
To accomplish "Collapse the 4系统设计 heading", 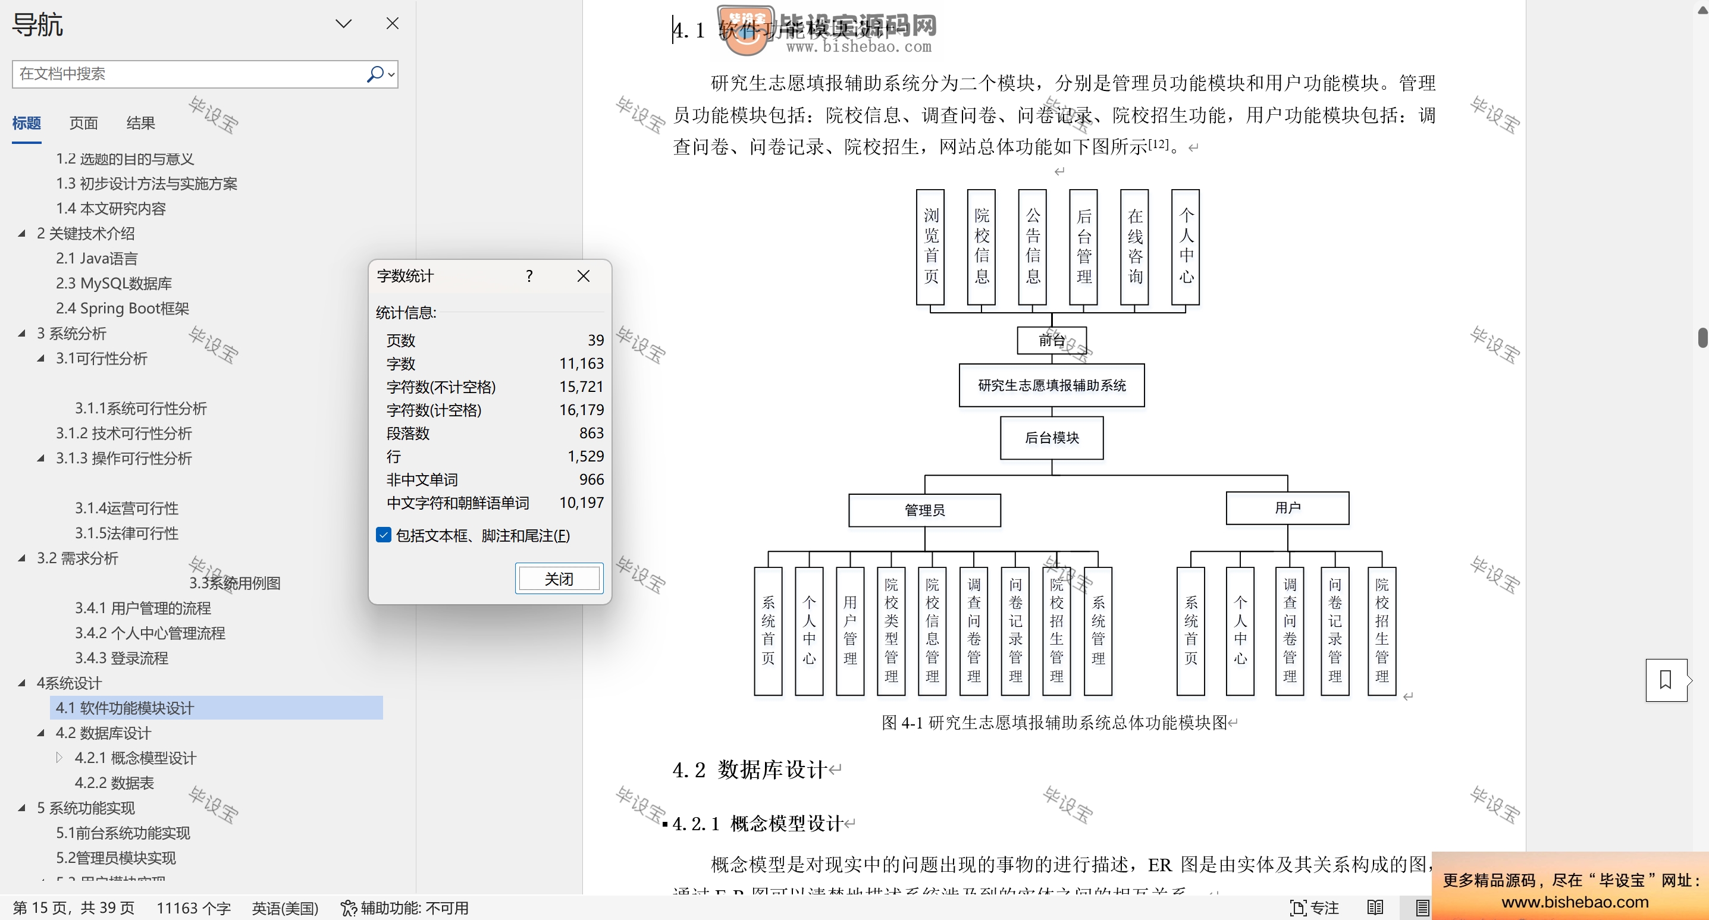I will 22,683.
